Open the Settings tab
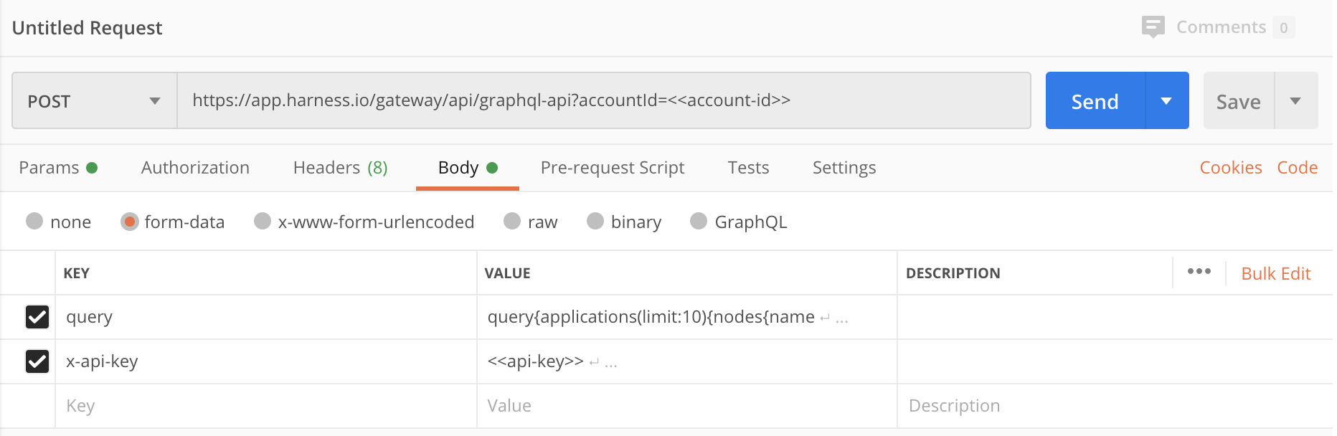Viewport: 1337px width, 436px height. coord(844,168)
